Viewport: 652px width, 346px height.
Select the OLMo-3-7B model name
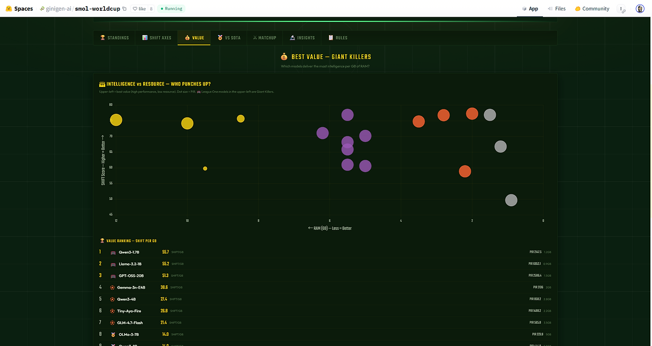[x=128, y=334]
